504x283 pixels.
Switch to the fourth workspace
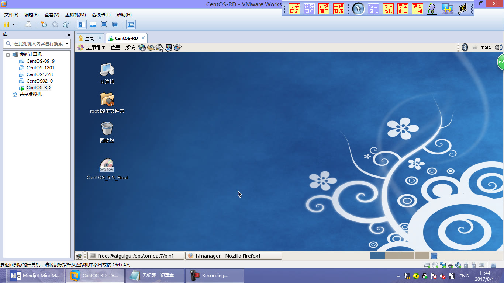click(422, 256)
